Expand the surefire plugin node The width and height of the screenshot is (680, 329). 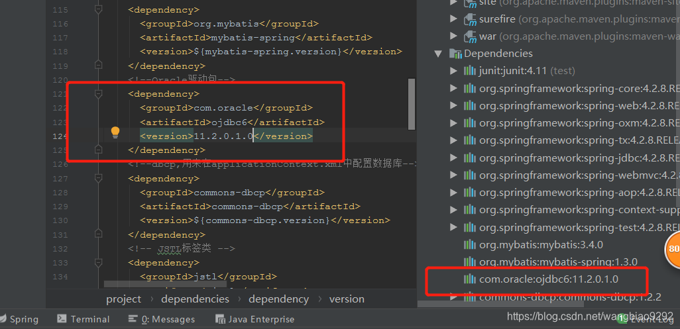coord(453,19)
